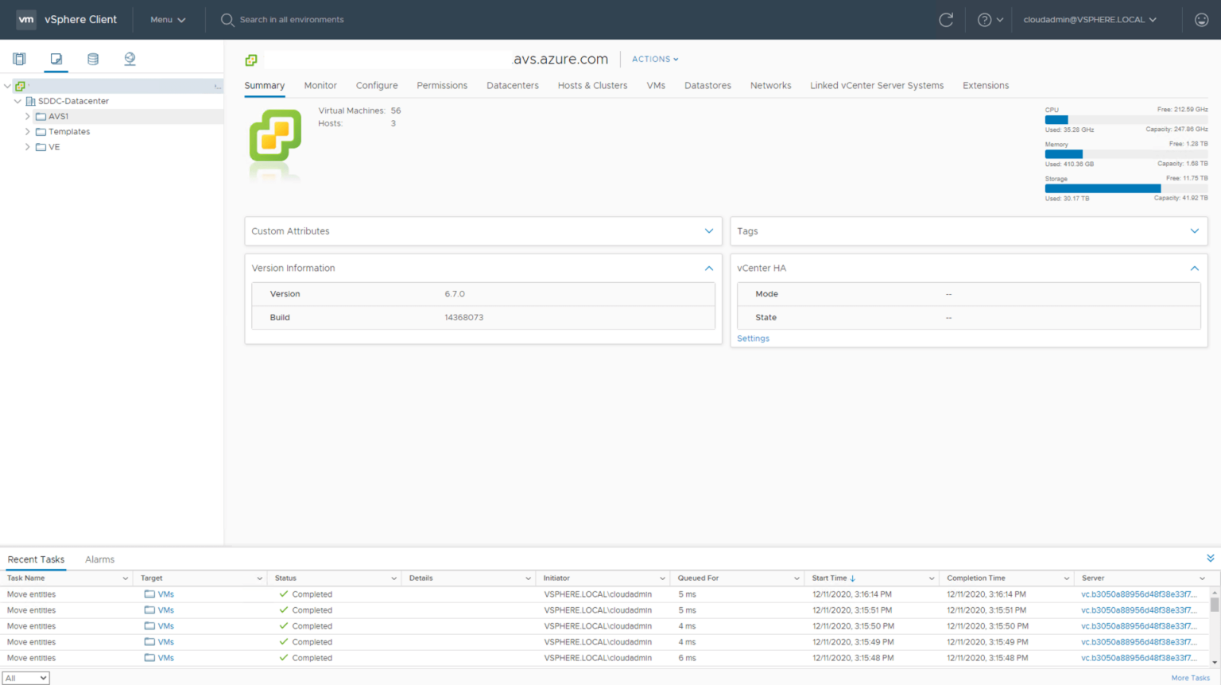Open the Networking inventory view

(130, 59)
